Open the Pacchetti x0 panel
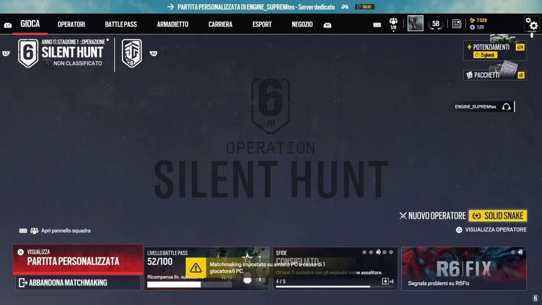 pyautogui.click(x=495, y=75)
